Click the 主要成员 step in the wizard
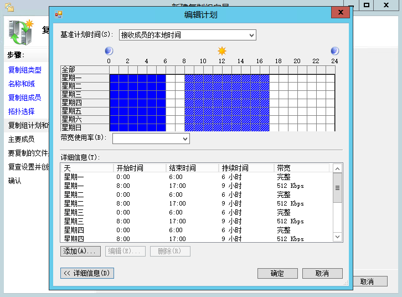 pyautogui.click(x=21, y=139)
